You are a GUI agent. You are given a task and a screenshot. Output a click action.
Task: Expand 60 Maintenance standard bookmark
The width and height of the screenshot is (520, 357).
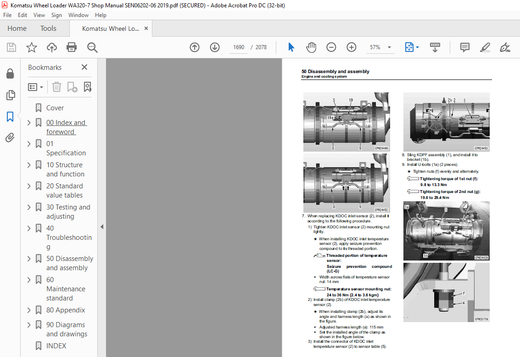[x=29, y=280]
